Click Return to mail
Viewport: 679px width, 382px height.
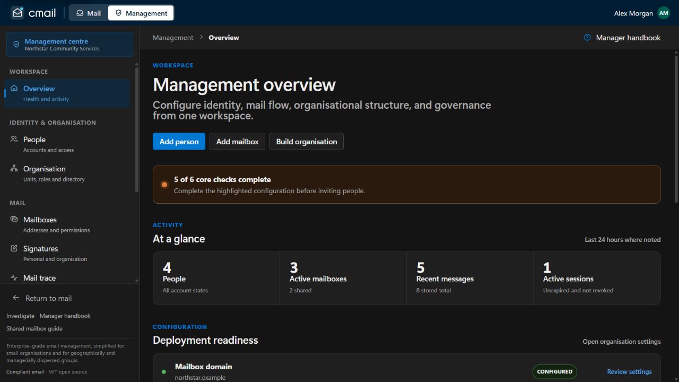click(x=48, y=298)
